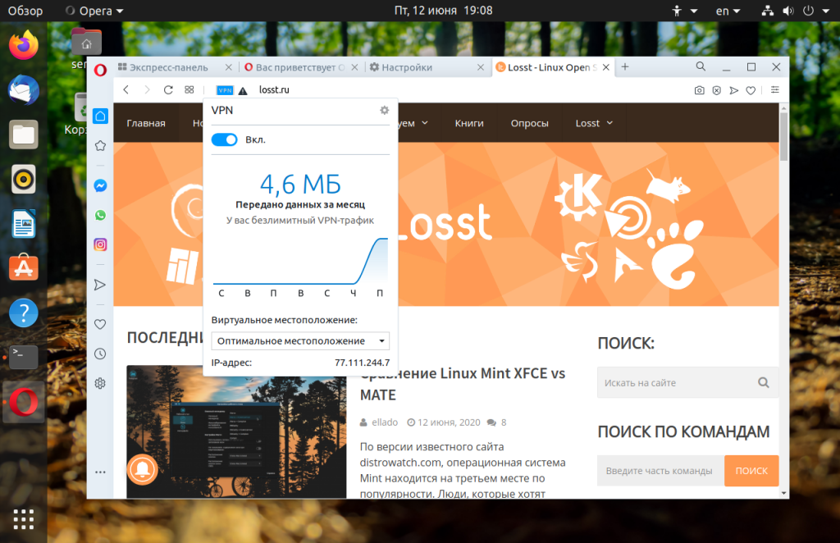Expand the Losst menu dropdown
Image resolution: width=840 pixels, height=543 pixels.
coord(594,123)
